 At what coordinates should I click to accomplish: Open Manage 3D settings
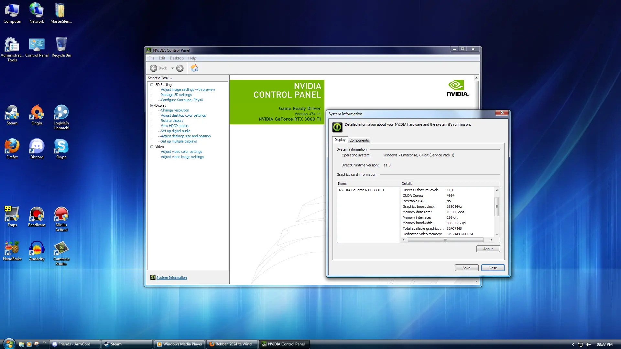coord(176,95)
